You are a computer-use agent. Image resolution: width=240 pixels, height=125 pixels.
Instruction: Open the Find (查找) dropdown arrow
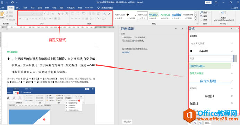point(209,12)
